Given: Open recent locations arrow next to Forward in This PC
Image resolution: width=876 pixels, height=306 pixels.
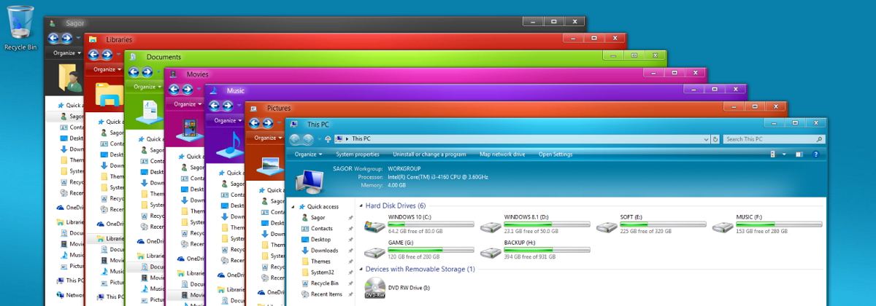Looking at the screenshot, I should click(x=318, y=139).
